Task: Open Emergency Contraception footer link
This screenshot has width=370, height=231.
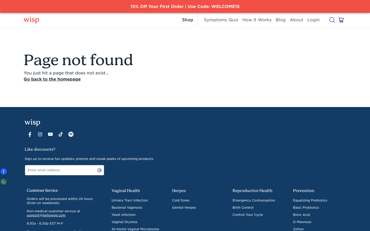Action: pyautogui.click(x=254, y=200)
